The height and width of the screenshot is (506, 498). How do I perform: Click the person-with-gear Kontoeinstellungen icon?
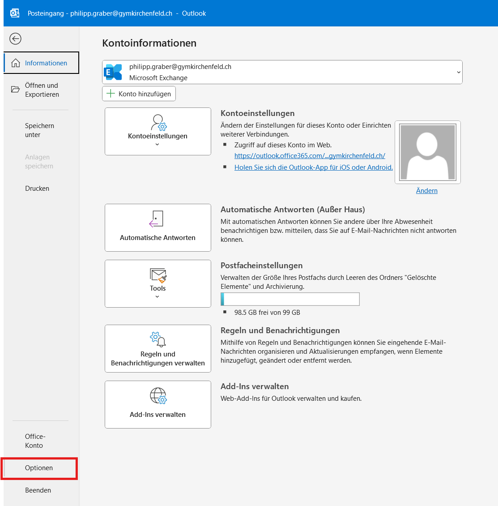coord(158,123)
